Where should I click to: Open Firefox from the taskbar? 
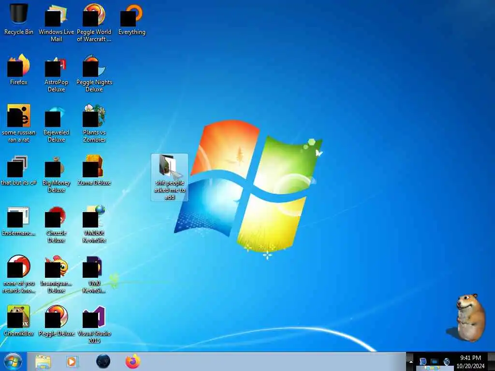[x=133, y=361]
